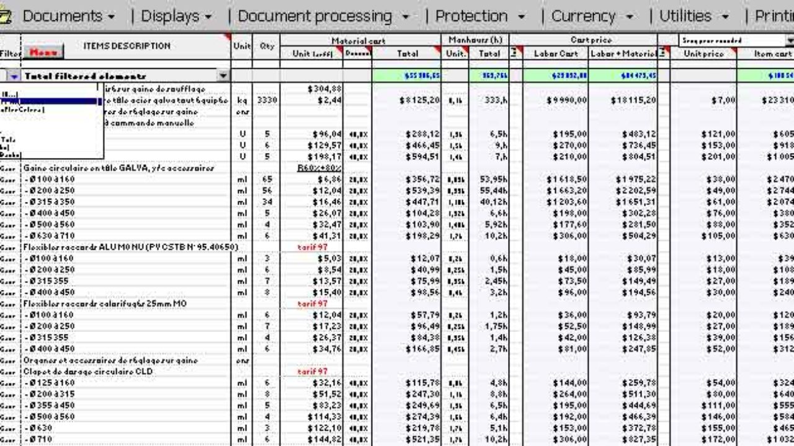Open the Filter column dropdown arrow
The width and height of the screenshot is (794, 446).
tap(13, 76)
